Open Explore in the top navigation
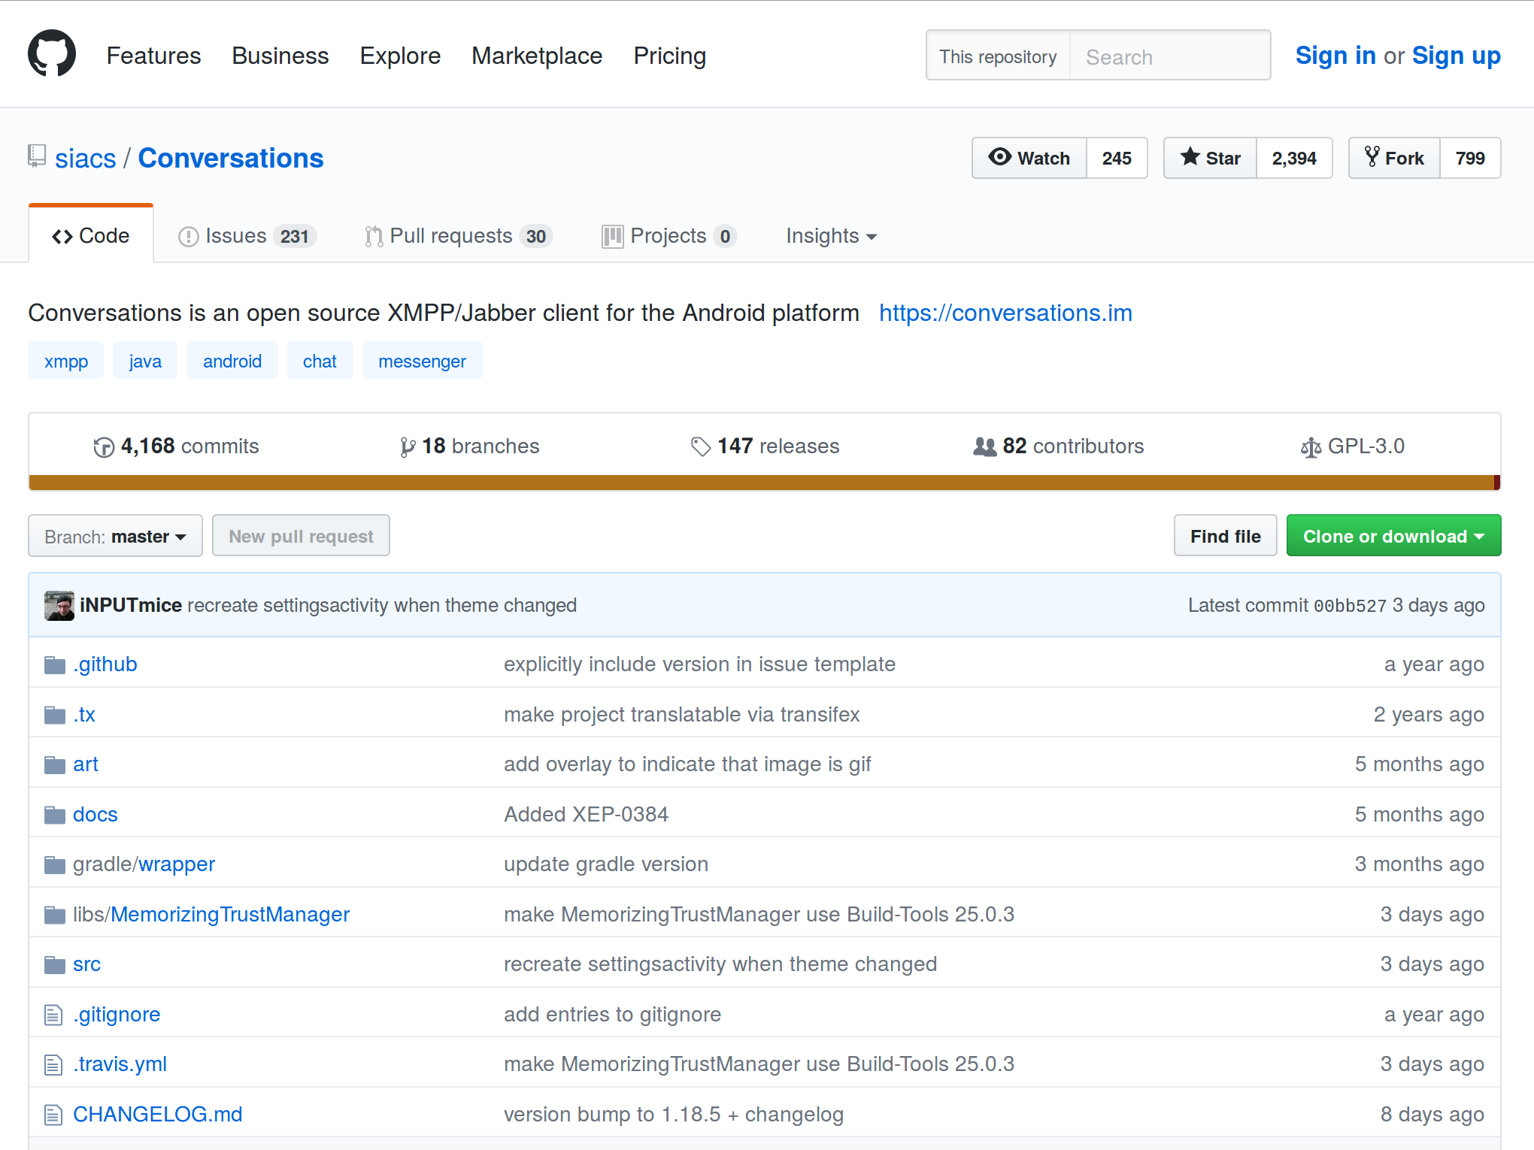This screenshot has width=1534, height=1150. pos(400,56)
